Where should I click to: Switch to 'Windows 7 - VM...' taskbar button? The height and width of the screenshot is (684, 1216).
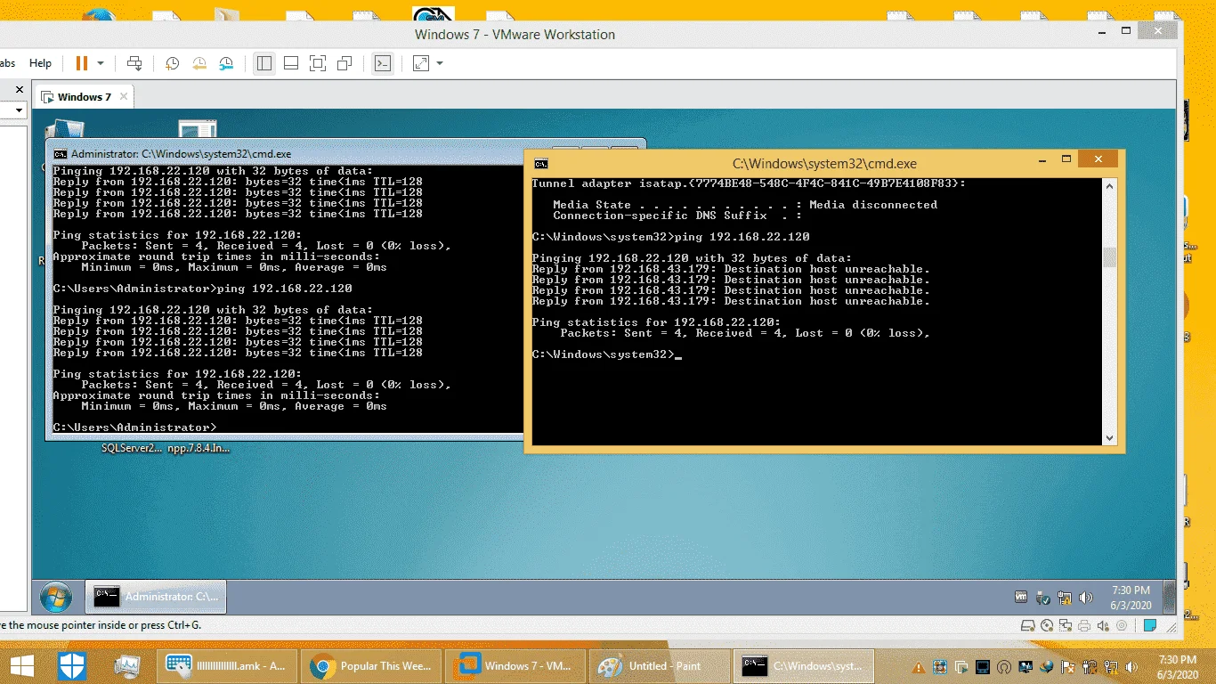tap(515, 665)
